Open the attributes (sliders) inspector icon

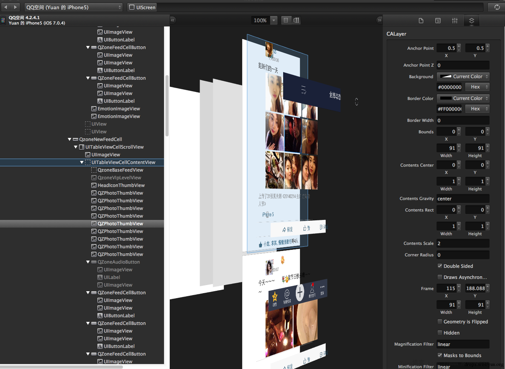pyautogui.click(x=455, y=21)
